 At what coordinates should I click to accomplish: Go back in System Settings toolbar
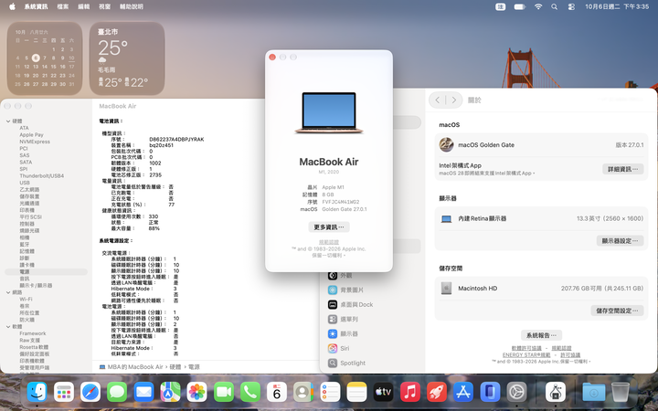pyautogui.click(x=438, y=100)
